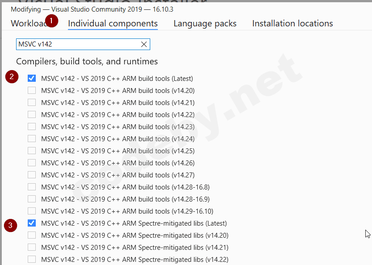Check ARM build tools (v14.21)

tap(32, 102)
